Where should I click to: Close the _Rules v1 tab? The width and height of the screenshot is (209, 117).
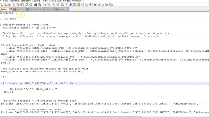(11, 9)
